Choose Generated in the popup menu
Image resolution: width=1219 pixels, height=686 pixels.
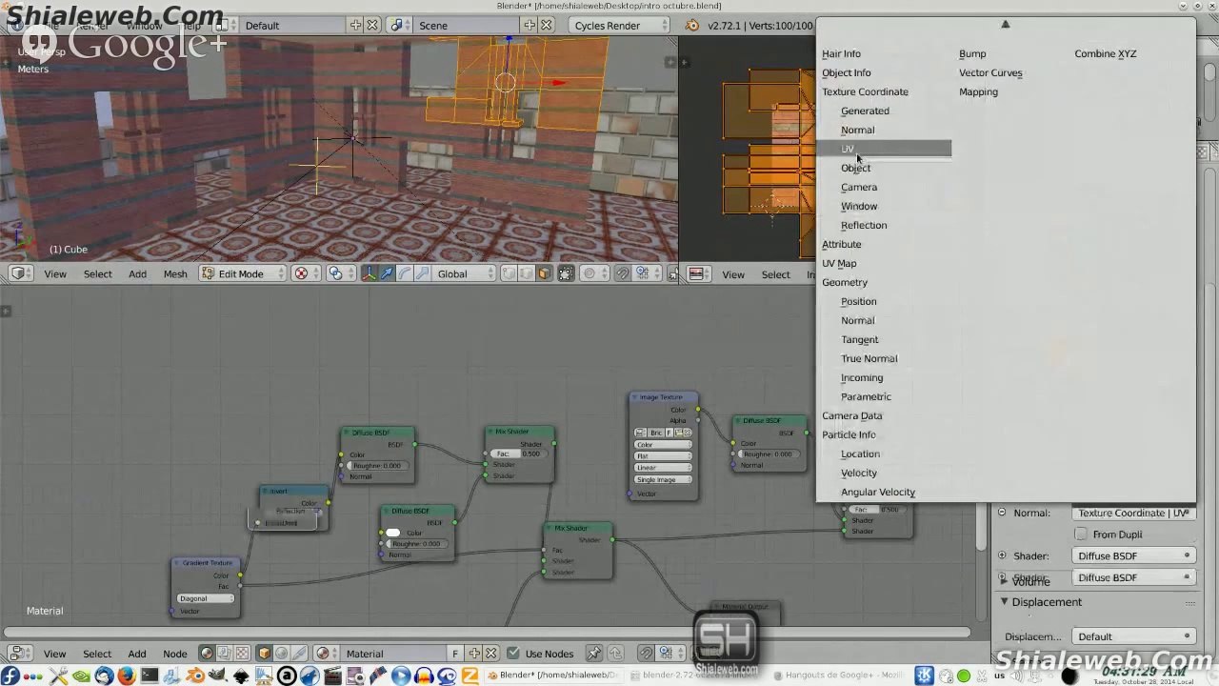(x=865, y=111)
